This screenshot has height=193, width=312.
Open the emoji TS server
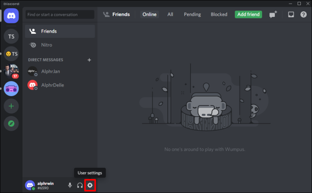click(11, 54)
